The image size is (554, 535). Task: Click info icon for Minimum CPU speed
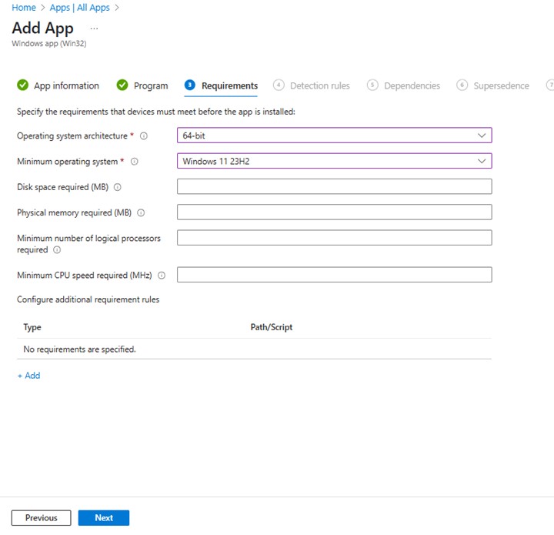pos(162,276)
